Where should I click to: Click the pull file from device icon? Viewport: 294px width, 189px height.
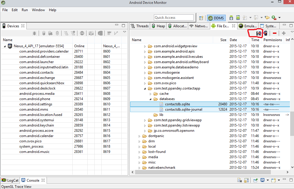click(259, 33)
